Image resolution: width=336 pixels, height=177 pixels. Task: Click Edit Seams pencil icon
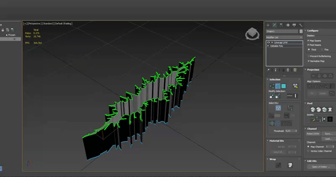313,119
